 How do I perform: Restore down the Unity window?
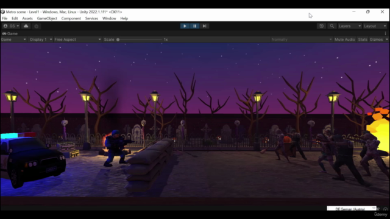(x=368, y=12)
